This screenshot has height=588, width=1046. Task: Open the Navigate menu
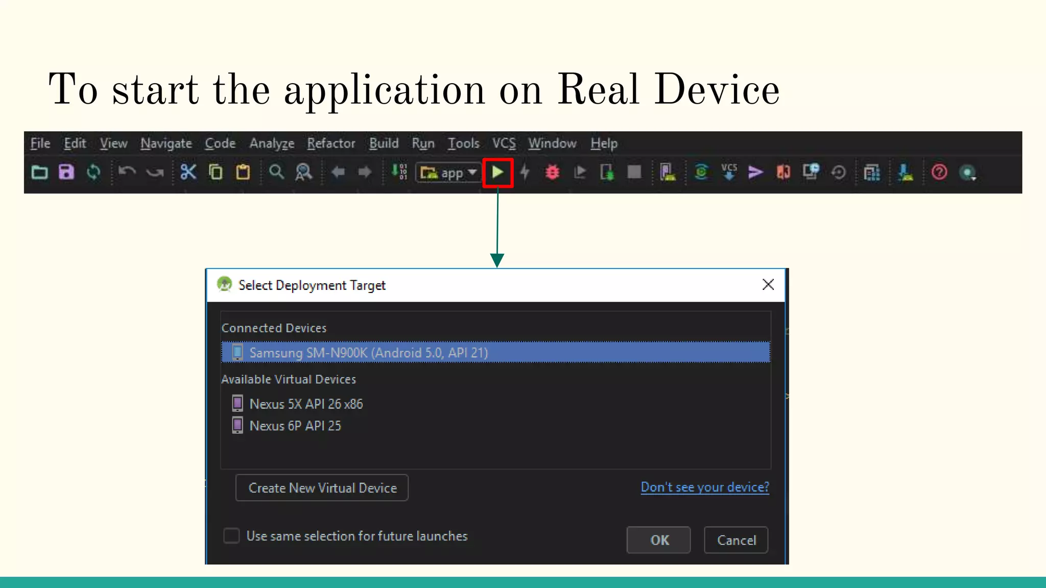(167, 144)
